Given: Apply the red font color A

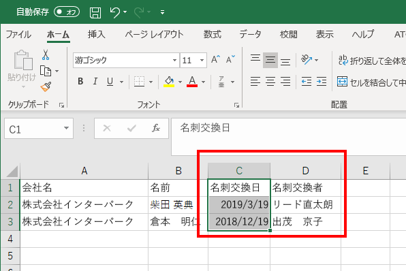Looking at the screenshot, I should pyautogui.click(x=192, y=82).
